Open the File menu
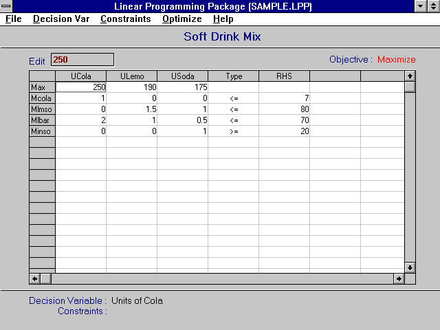The width and height of the screenshot is (440, 330). tap(13, 19)
